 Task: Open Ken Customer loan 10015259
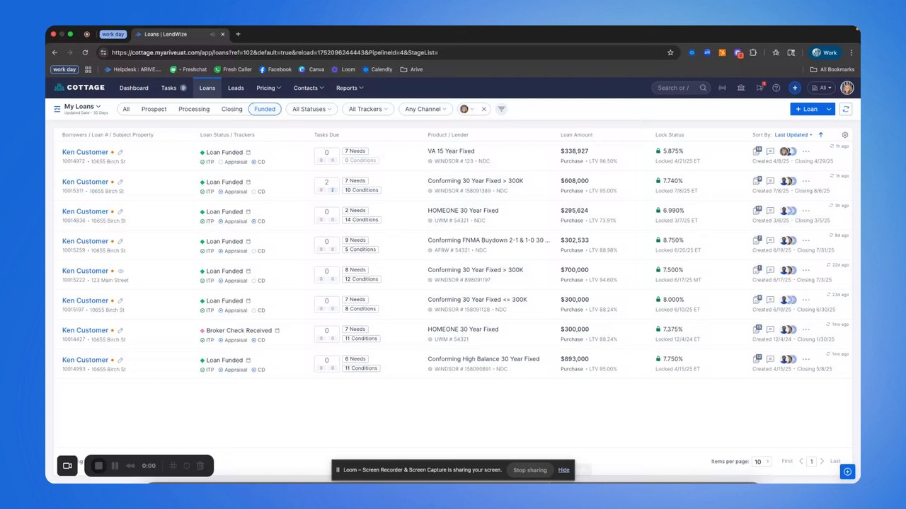[85, 241]
